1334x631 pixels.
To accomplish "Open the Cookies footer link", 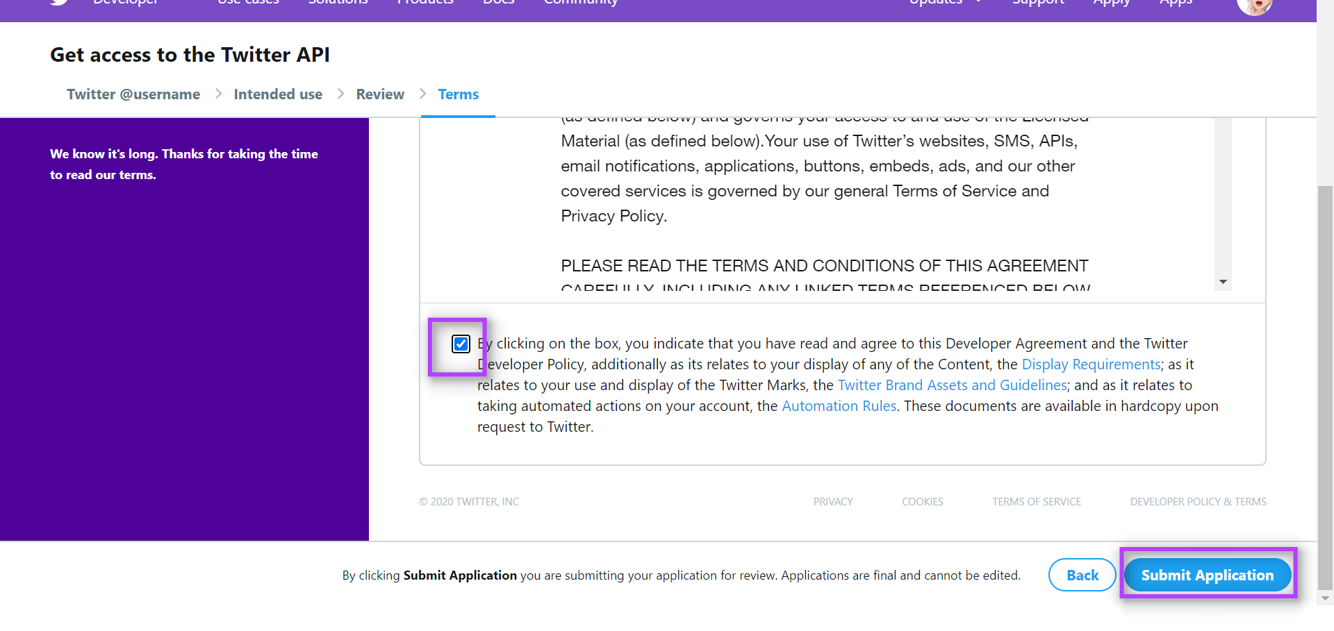I will (x=923, y=502).
